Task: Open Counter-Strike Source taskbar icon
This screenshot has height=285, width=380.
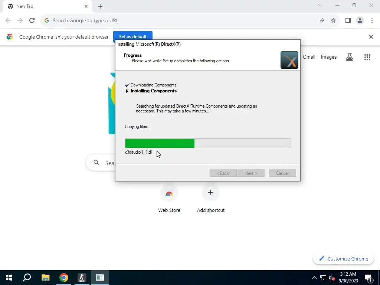Action: click(82, 278)
